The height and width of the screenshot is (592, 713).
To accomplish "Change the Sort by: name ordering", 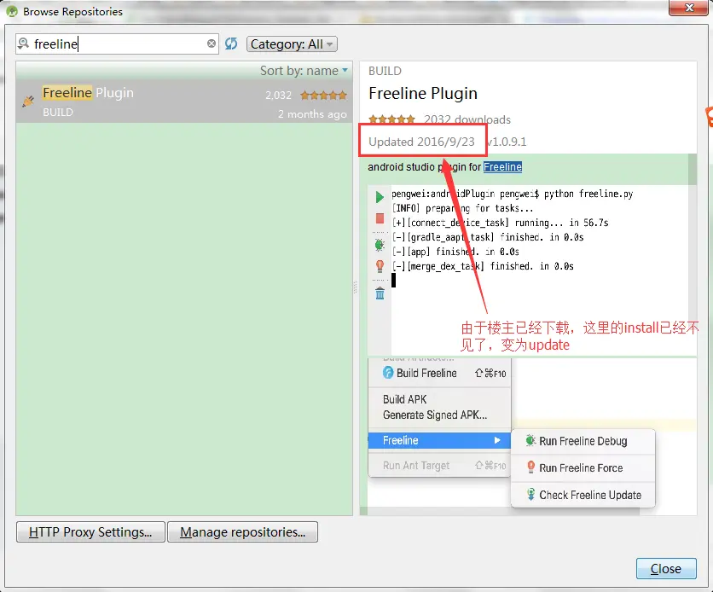I will (x=304, y=71).
